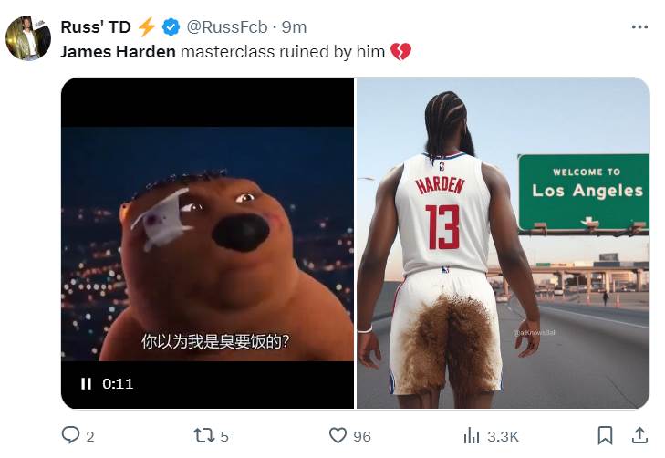The width and height of the screenshot is (665, 458).
Task: Click the repost arrows icon
Action: pos(204,435)
